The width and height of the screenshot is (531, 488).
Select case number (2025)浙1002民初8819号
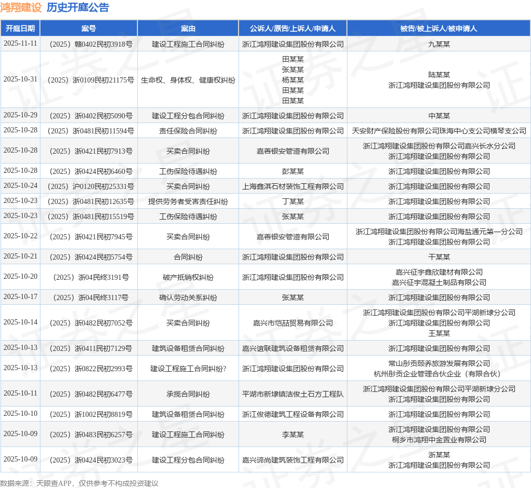click(91, 414)
